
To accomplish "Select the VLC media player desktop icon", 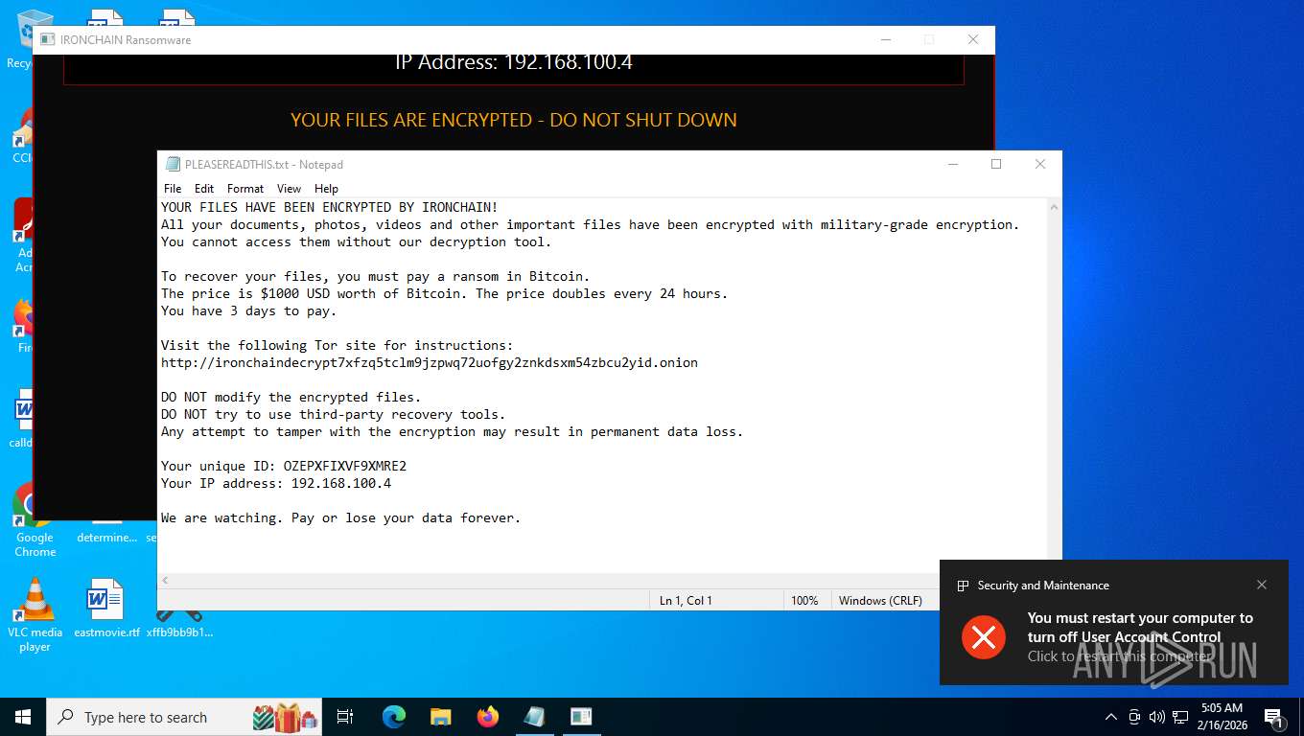I will pos(35,615).
